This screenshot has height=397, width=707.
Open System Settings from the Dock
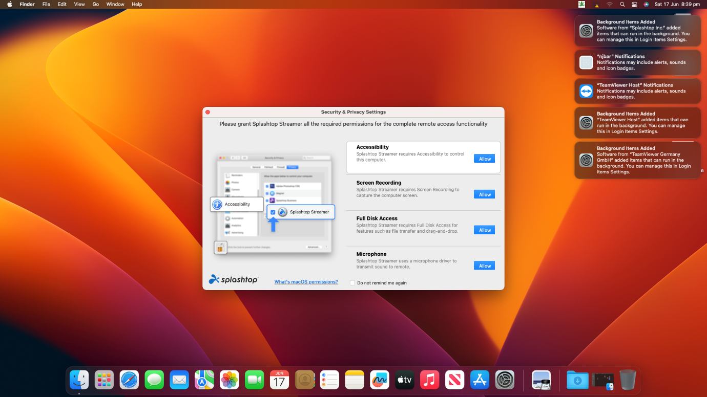pyautogui.click(x=505, y=380)
